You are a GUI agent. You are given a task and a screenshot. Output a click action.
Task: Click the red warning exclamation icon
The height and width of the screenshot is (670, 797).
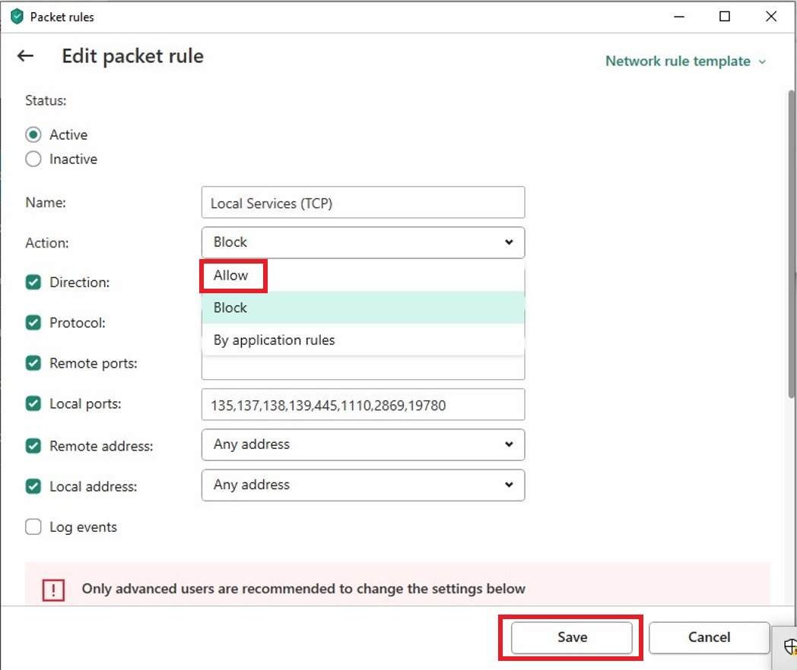pos(53,589)
